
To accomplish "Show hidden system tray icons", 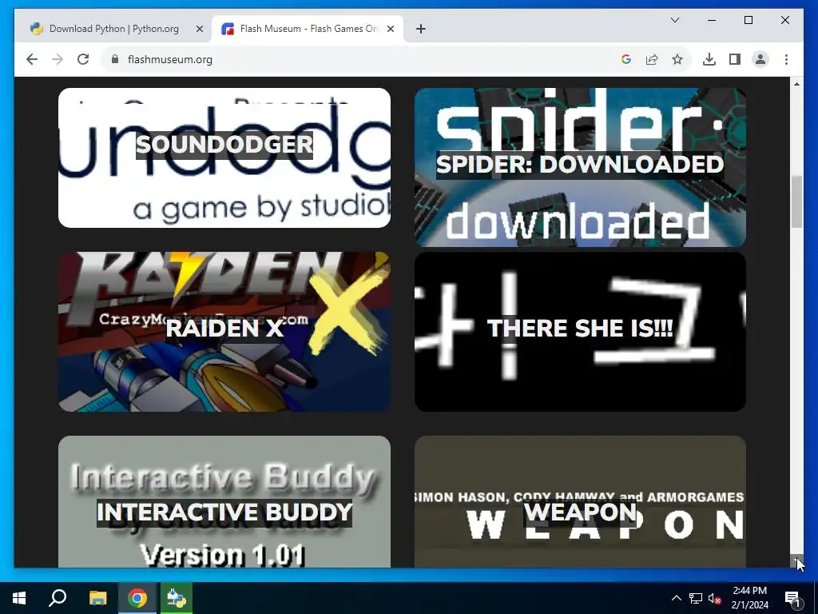I will (x=676, y=598).
